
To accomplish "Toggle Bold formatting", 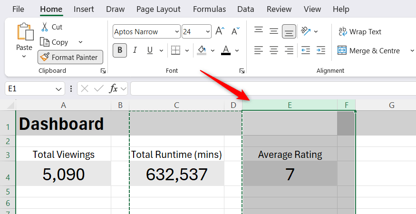I will [120, 50].
